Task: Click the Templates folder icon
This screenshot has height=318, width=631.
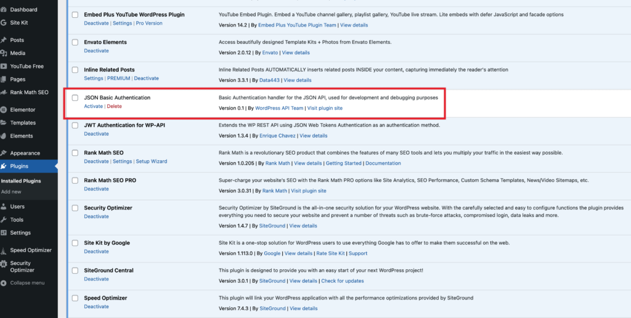Action: [4, 123]
